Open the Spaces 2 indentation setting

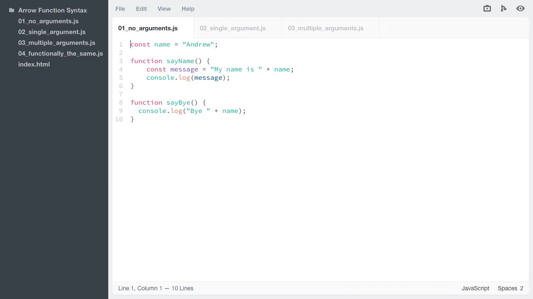point(510,288)
